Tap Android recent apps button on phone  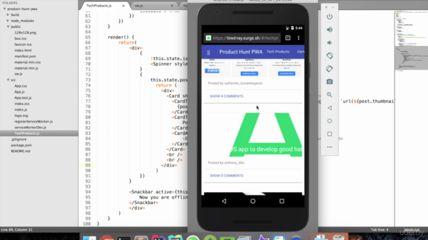282,201
